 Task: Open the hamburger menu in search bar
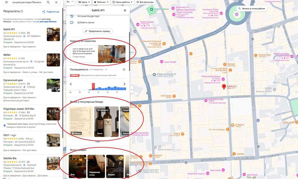coord(6,2)
